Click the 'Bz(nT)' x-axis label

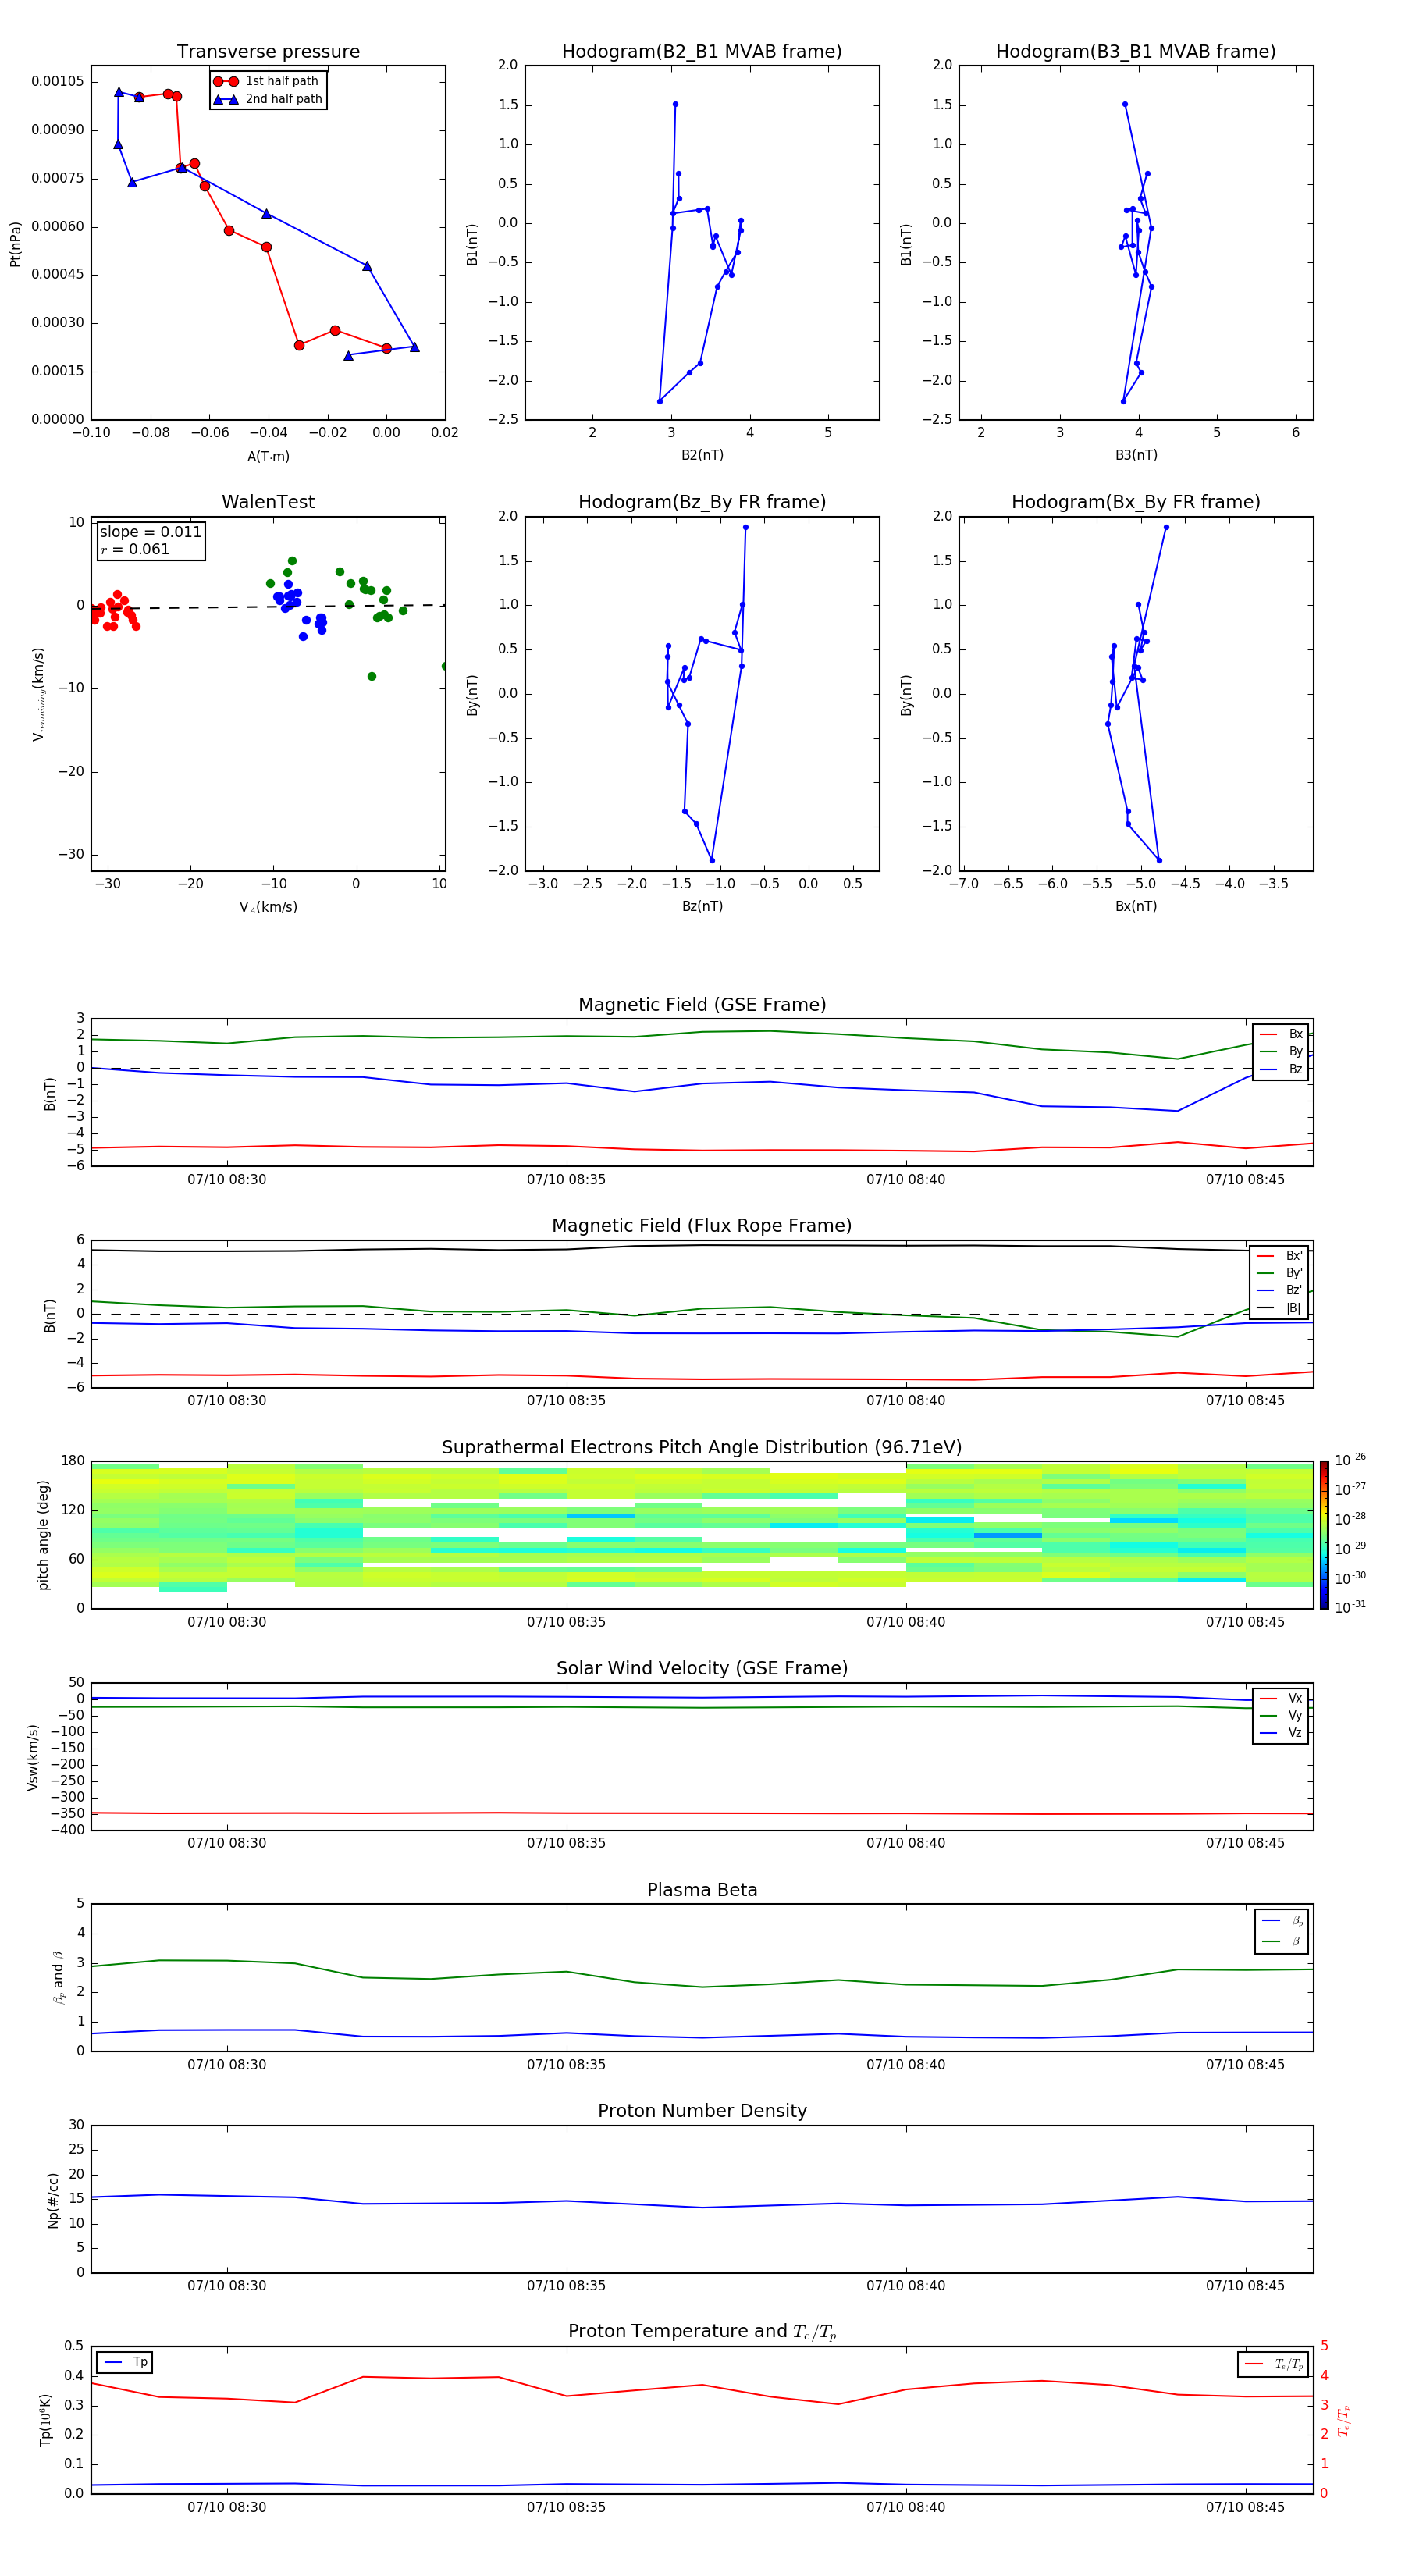702,906
